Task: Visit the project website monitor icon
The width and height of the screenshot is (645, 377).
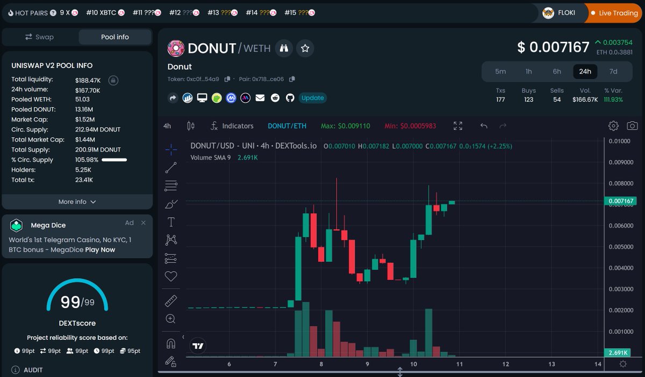Action: tap(202, 98)
